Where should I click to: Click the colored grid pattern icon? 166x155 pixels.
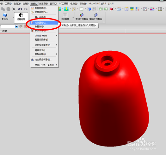pos(145,9)
